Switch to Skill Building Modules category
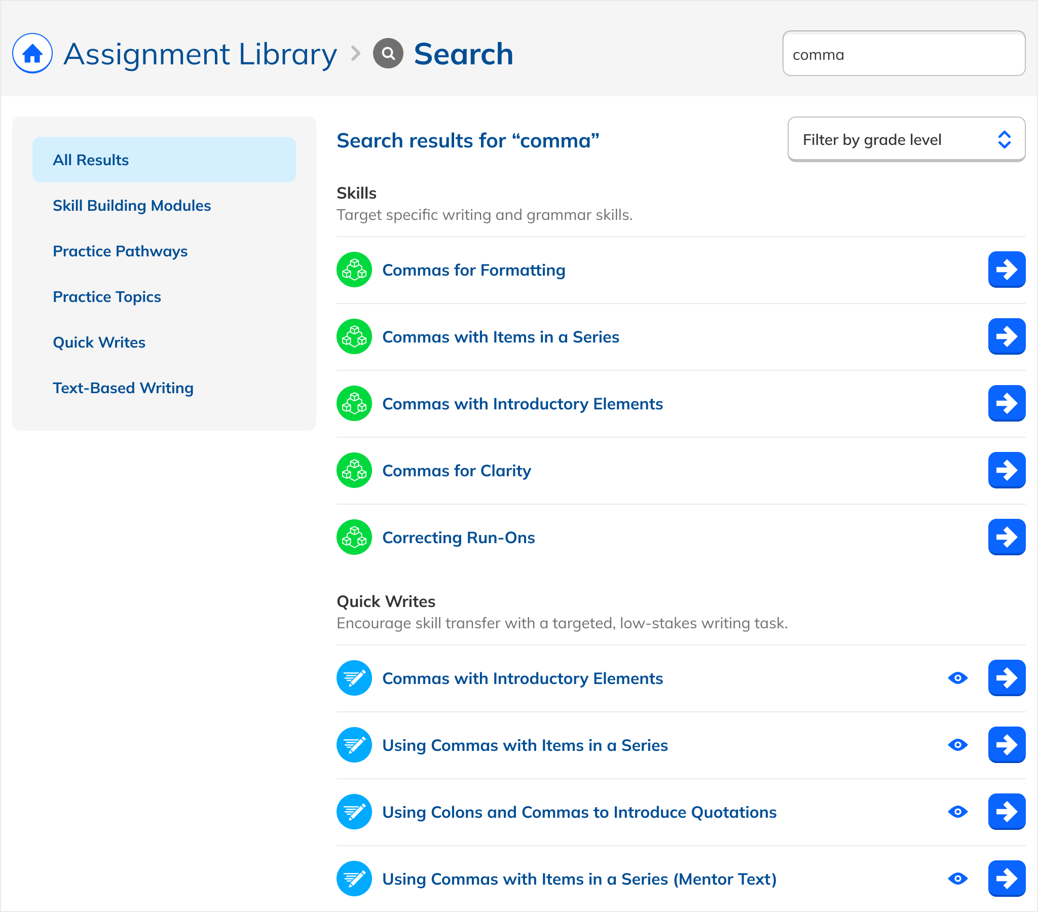Screen dimensions: 1038x912 (132, 206)
